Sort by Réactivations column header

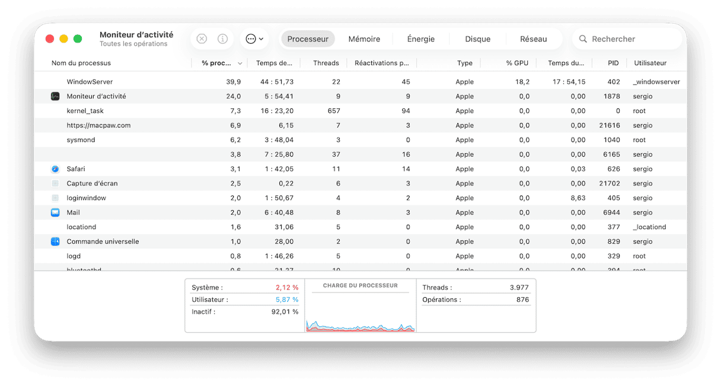click(x=382, y=63)
